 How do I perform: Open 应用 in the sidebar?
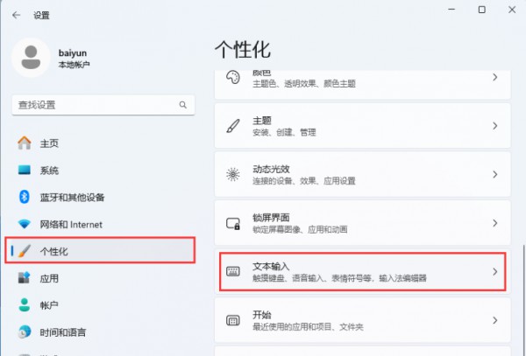coord(49,278)
